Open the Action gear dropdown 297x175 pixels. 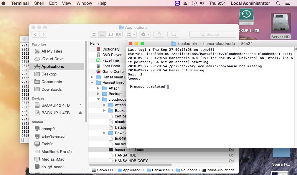pos(145,34)
